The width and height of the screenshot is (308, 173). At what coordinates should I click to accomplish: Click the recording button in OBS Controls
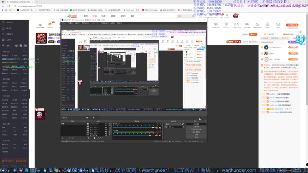click(x=196, y=127)
